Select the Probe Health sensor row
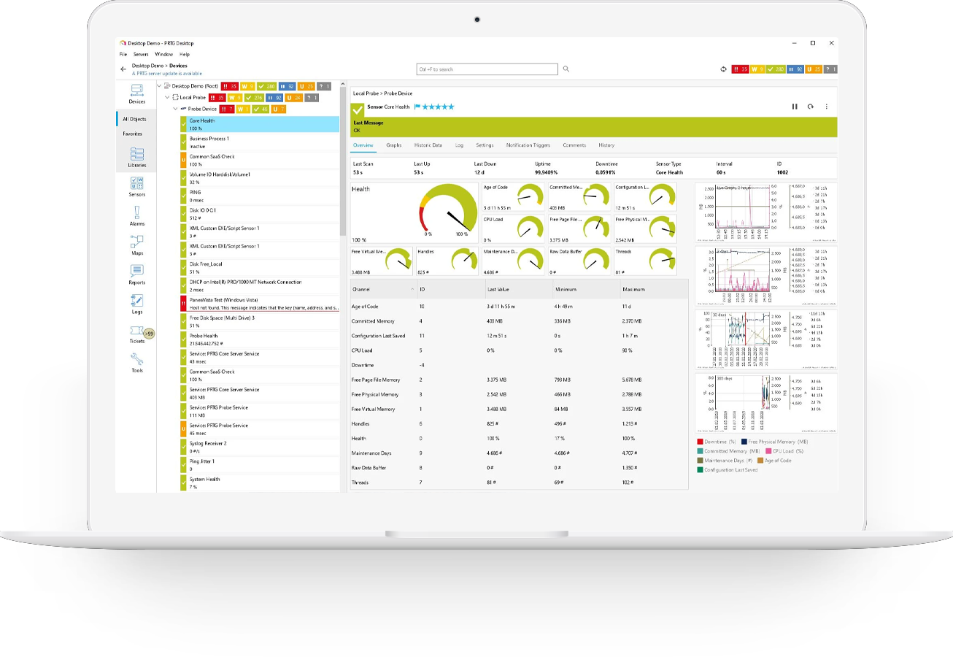This screenshot has width=953, height=657. [259, 339]
